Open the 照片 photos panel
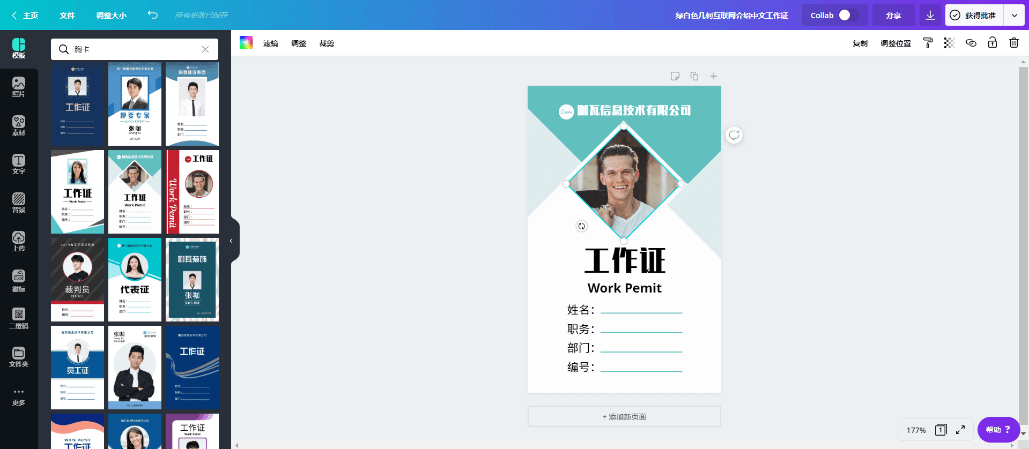This screenshot has height=449, width=1029. point(19,87)
